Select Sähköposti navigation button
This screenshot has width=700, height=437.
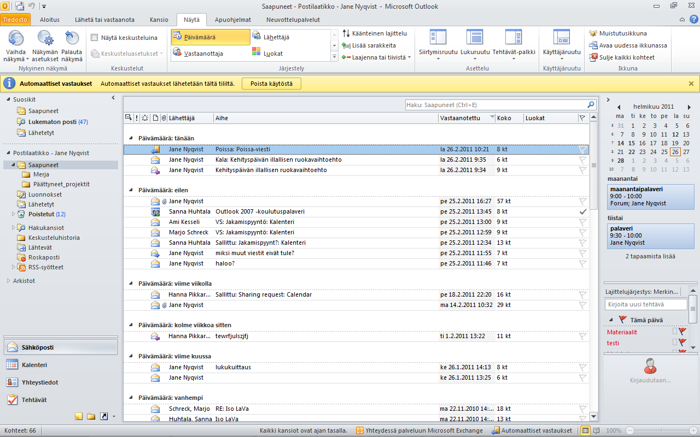(x=60, y=347)
